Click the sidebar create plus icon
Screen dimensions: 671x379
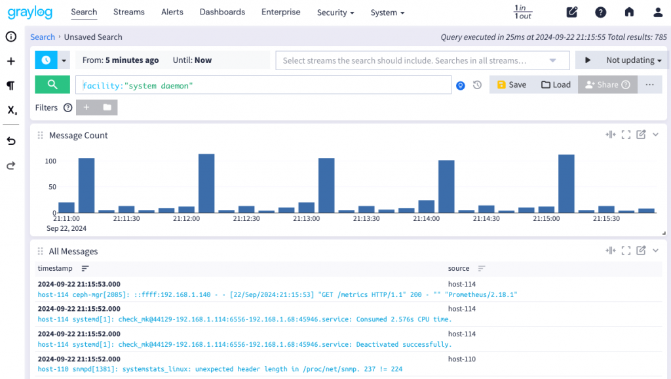point(11,61)
